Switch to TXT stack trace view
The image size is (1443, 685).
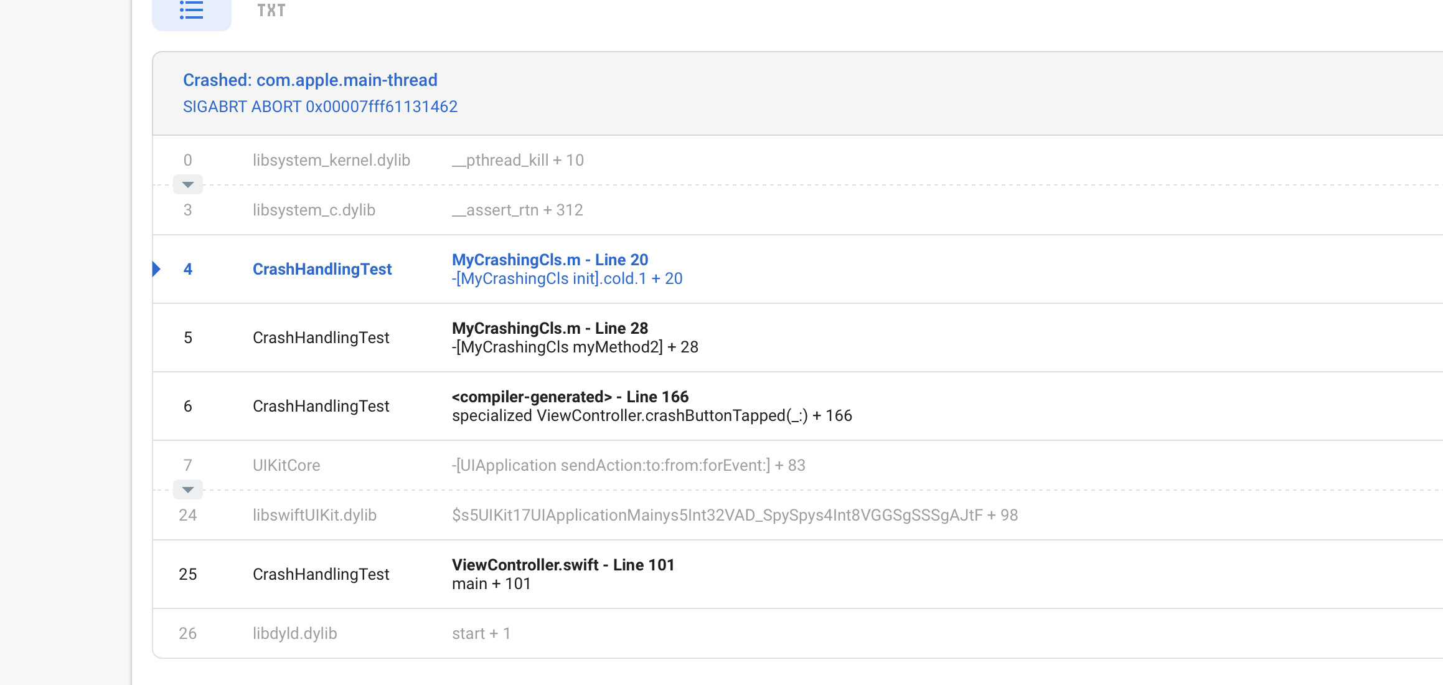pyautogui.click(x=271, y=11)
